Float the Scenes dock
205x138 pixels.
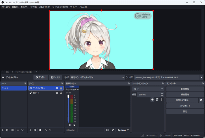coord(25,84)
